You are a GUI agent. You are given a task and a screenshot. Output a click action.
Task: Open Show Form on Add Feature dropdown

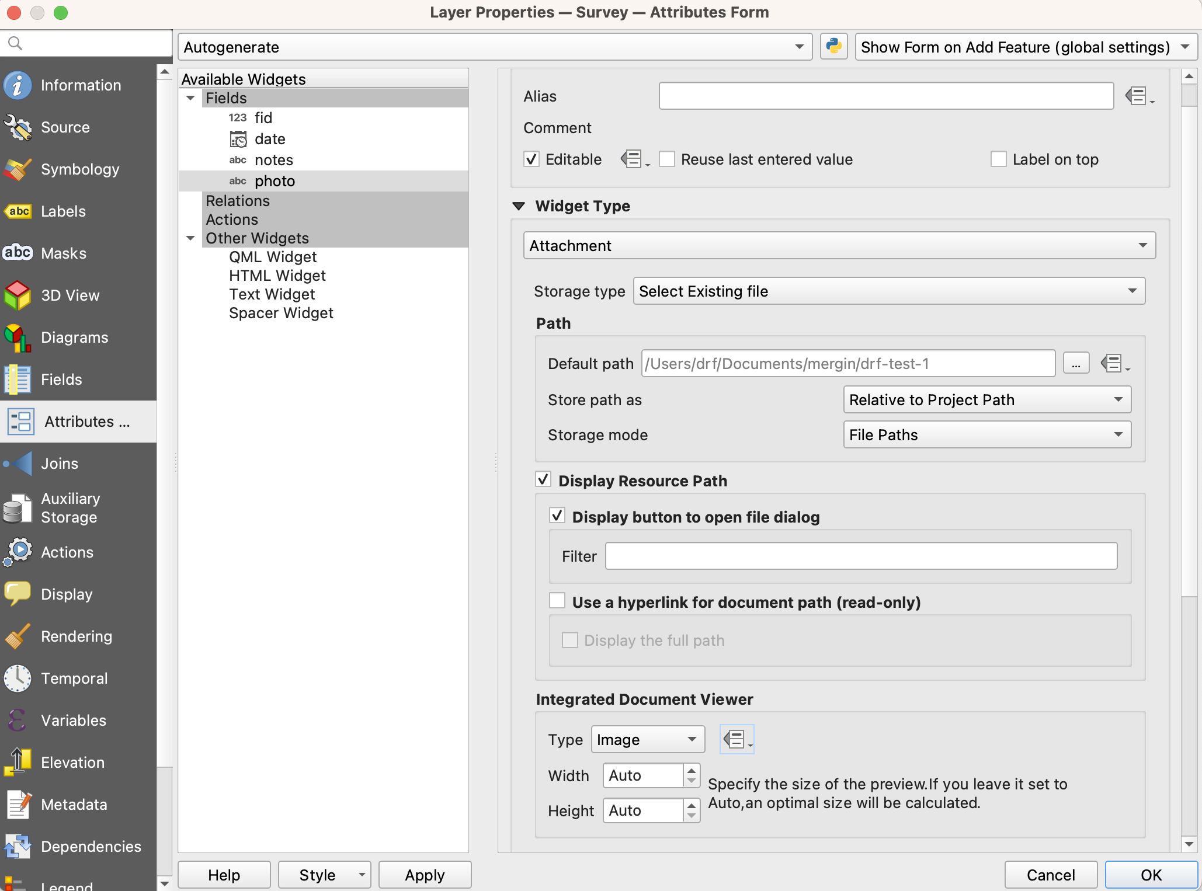[x=1026, y=47]
